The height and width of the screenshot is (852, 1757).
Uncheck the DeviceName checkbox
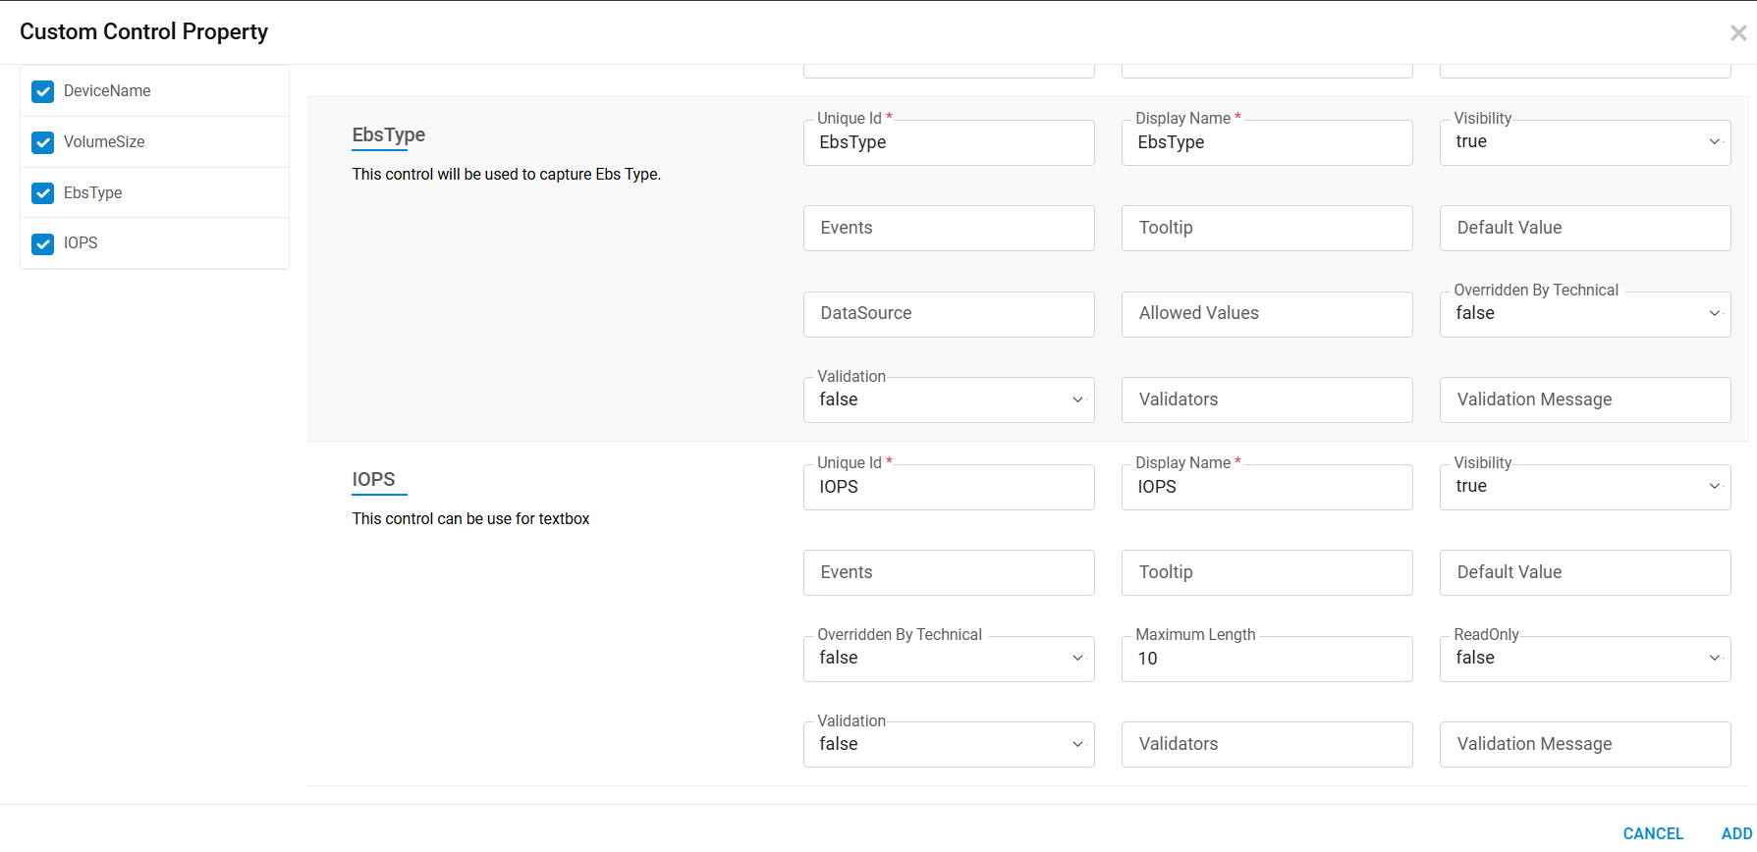point(43,91)
